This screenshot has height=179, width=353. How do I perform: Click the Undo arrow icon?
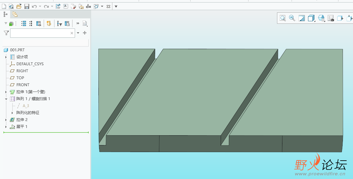coord(34,6)
